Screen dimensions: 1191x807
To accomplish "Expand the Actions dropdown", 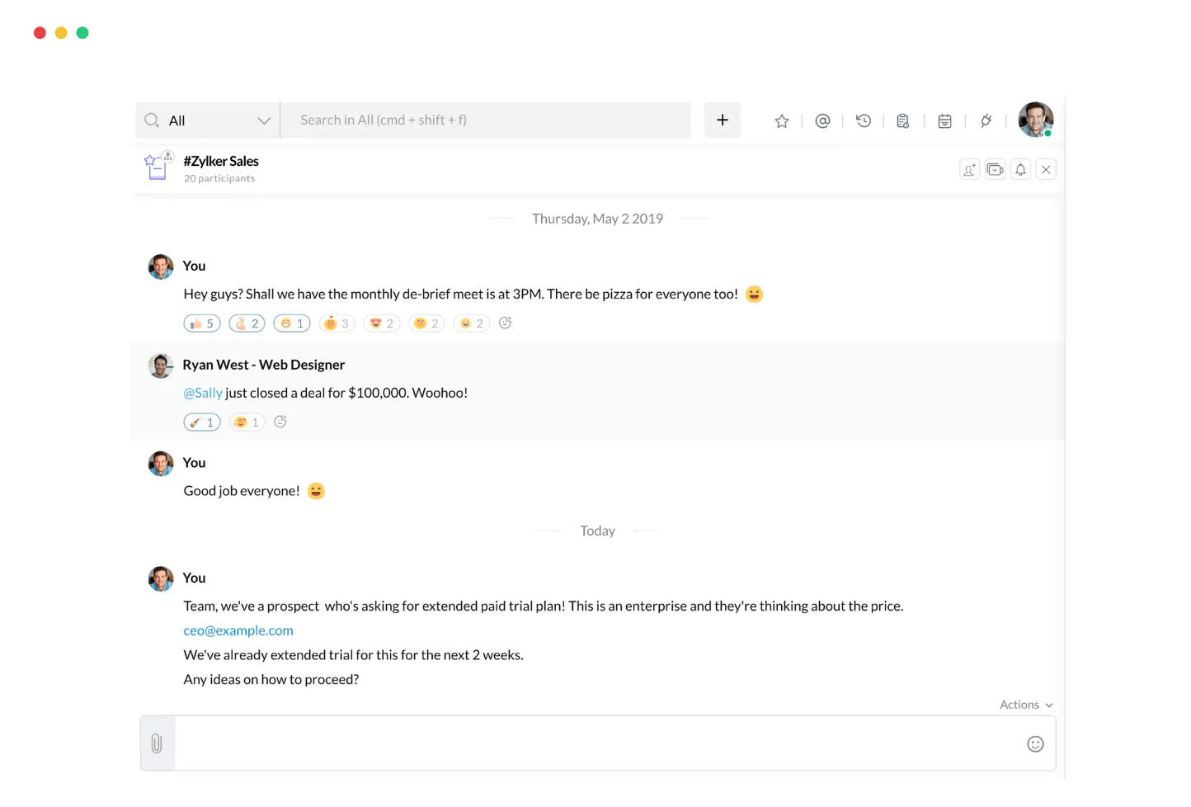I will pos(1026,705).
